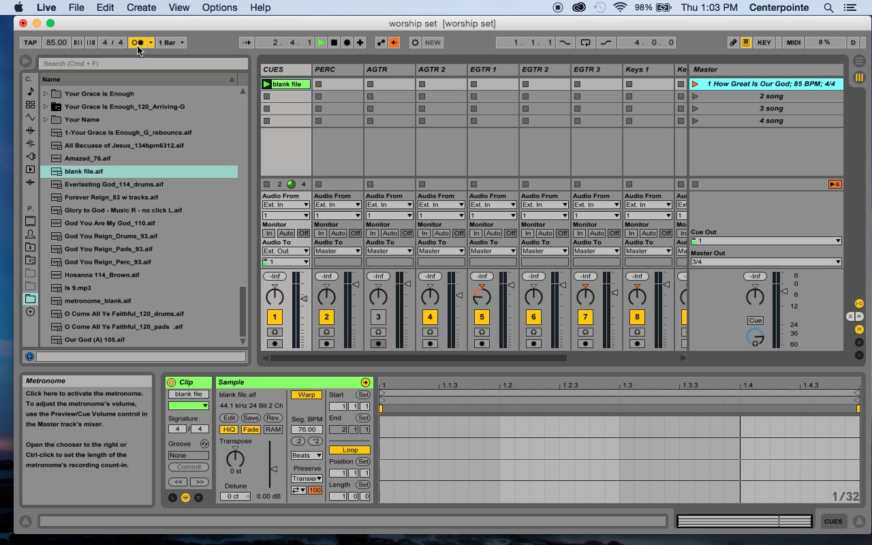Toggle RAM mode for sample
872x545 pixels.
tap(273, 430)
